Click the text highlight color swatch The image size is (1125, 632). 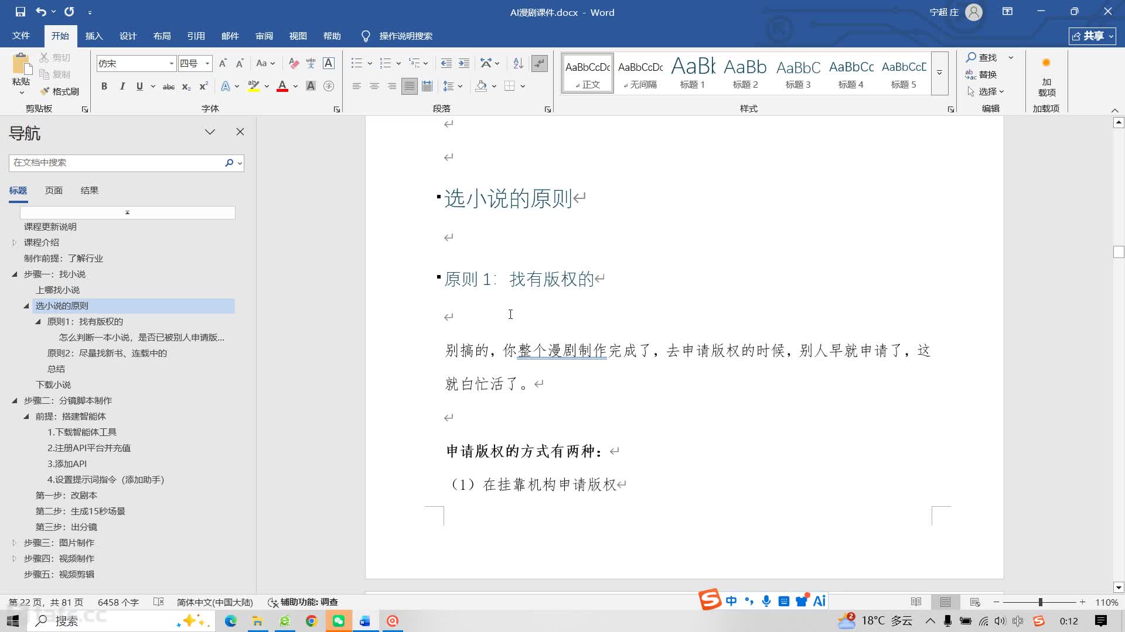coord(253,87)
